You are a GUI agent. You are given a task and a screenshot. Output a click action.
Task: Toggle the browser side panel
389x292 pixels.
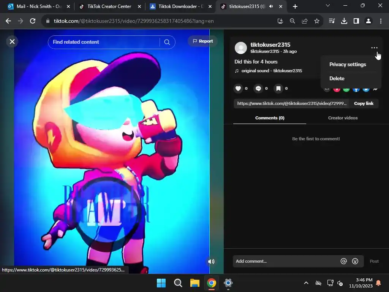point(356,21)
